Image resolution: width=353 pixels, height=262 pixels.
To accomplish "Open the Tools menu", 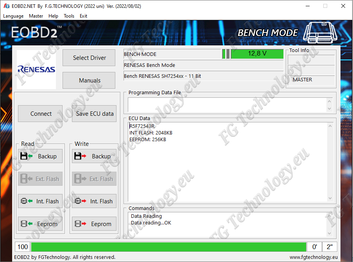I will point(69,16).
